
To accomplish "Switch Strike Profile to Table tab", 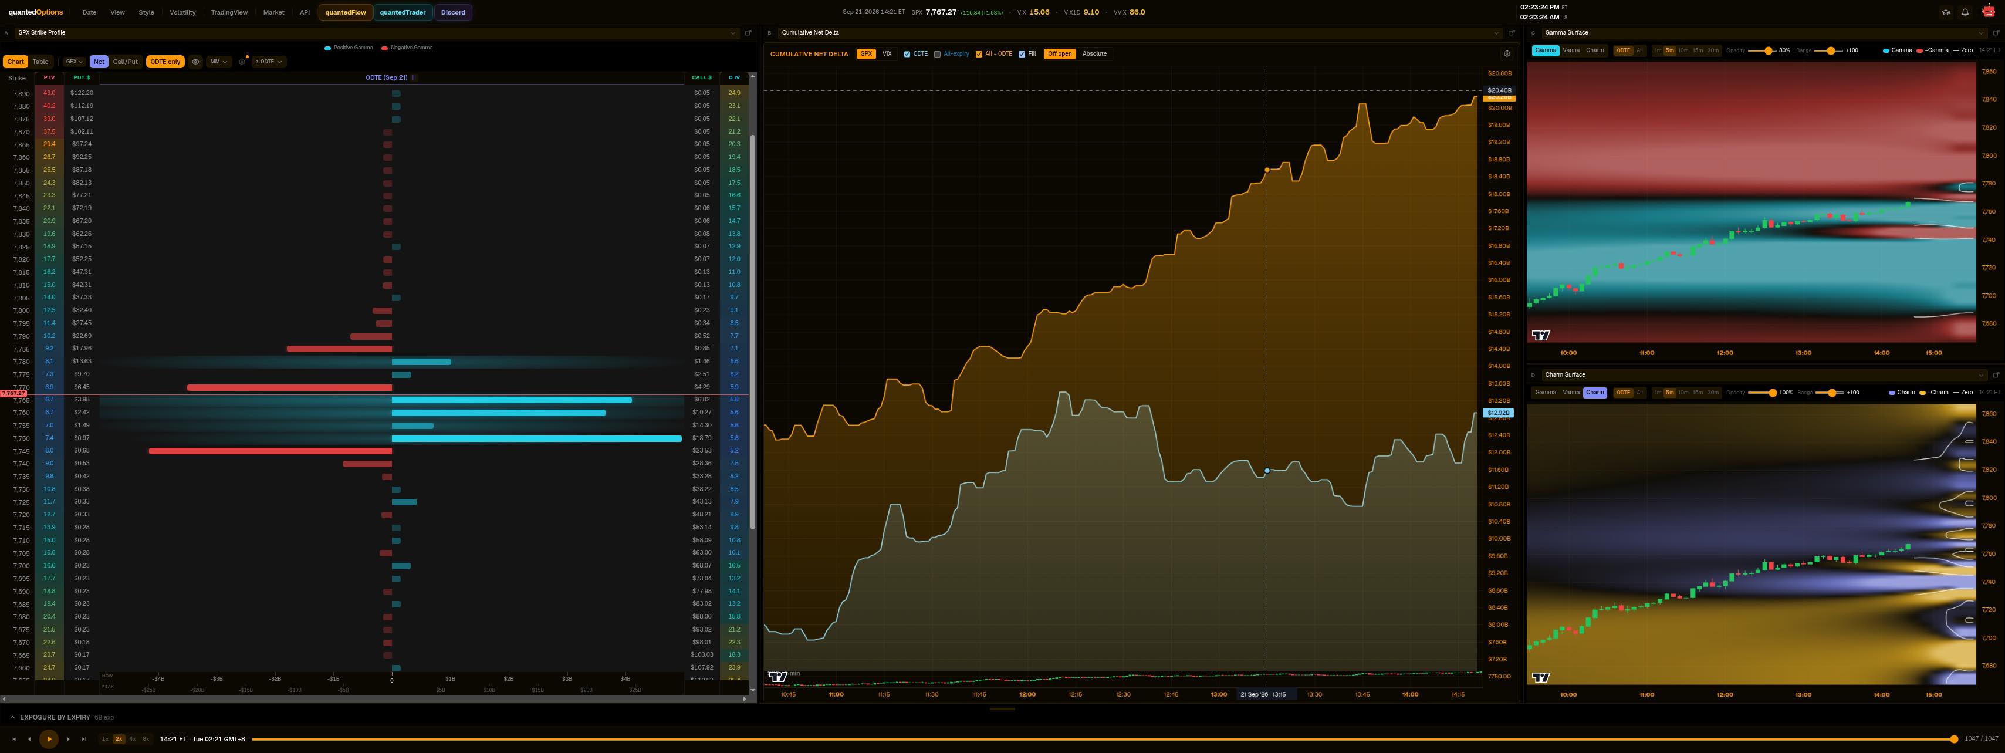I will point(40,62).
